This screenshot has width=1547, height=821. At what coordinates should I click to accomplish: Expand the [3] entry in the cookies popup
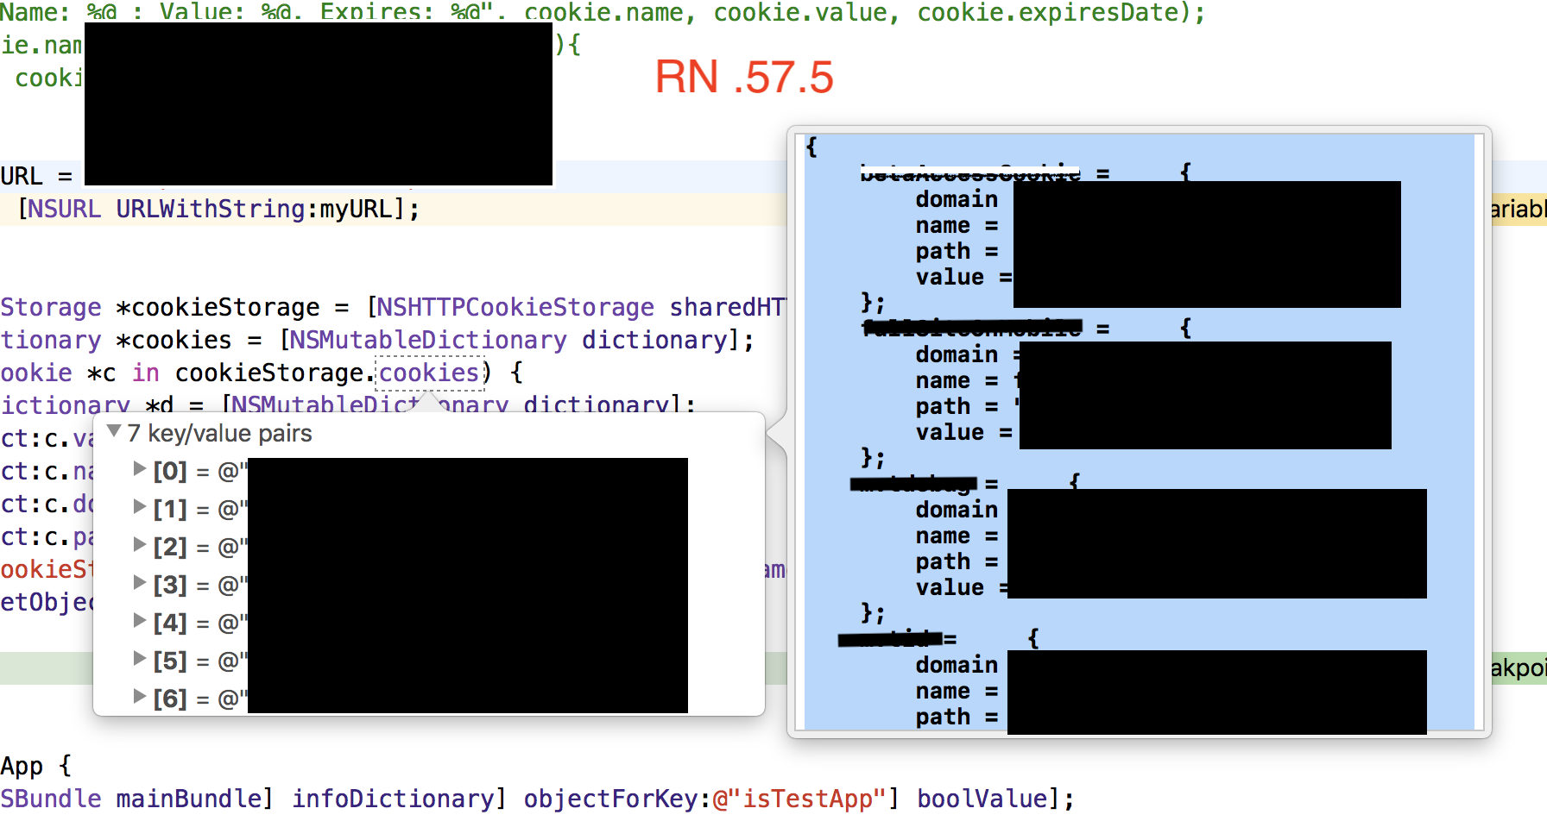[x=139, y=582]
